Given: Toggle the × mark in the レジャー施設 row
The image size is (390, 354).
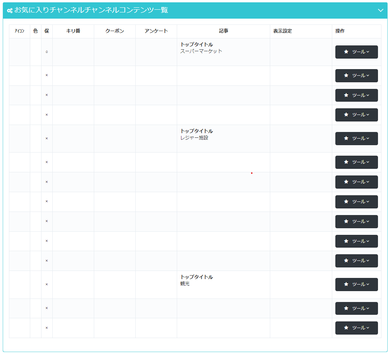Looking at the screenshot, I should pyautogui.click(x=47, y=139).
